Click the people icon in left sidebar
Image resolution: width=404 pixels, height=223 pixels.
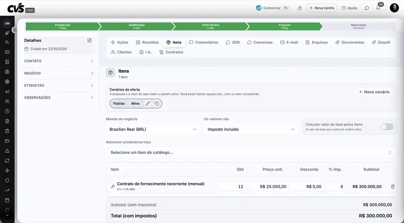7,101
